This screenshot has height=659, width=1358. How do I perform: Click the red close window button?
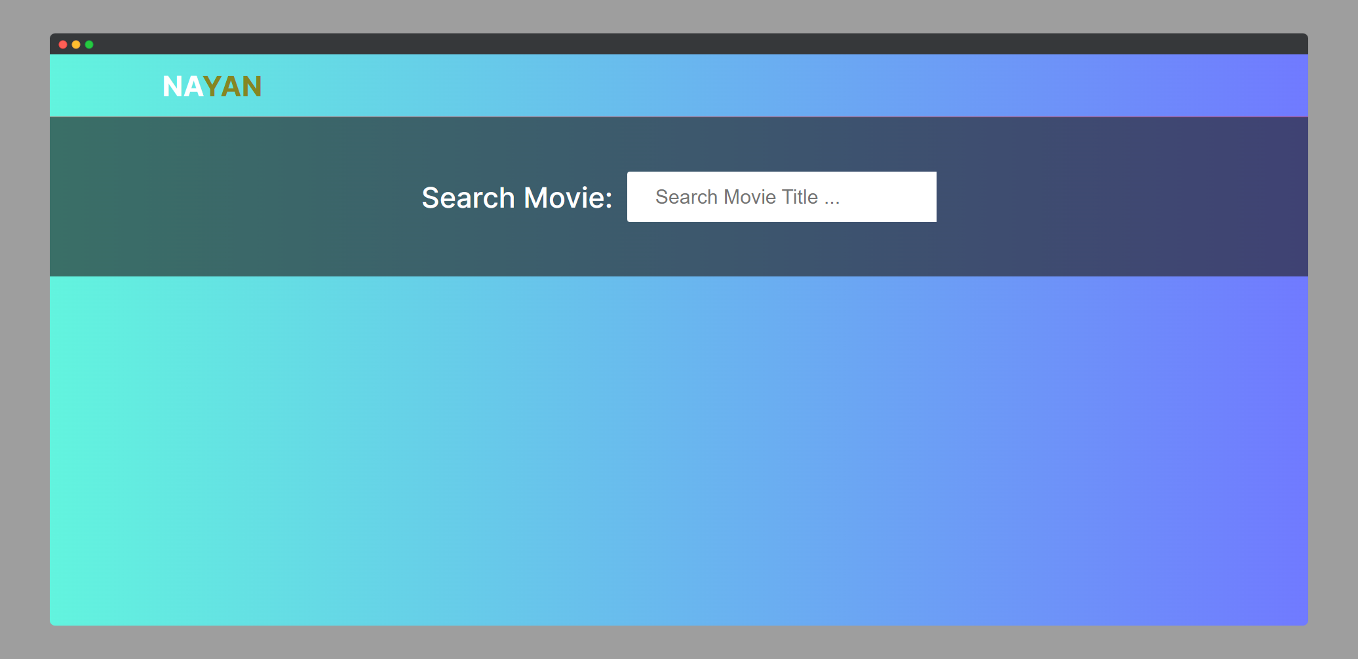point(63,45)
